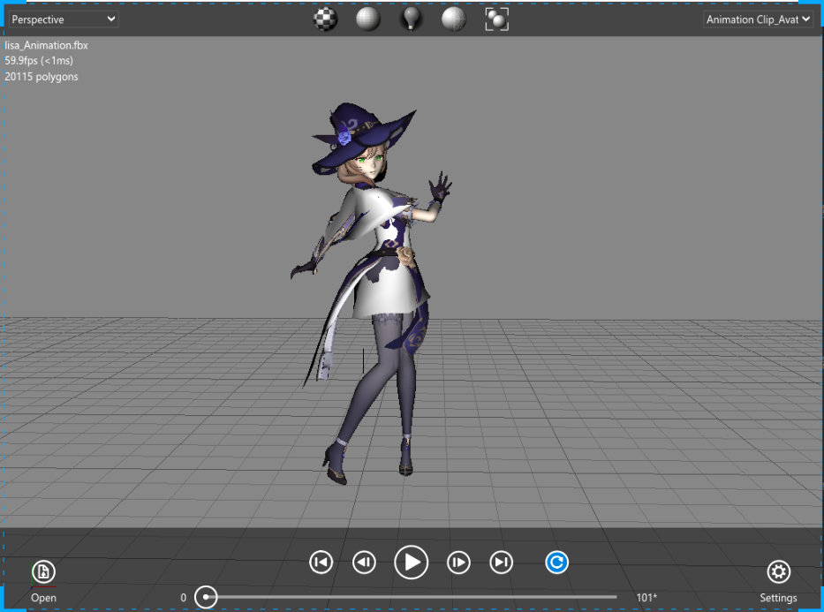
Task: Click the start frame value 0
Action: pos(184,598)
